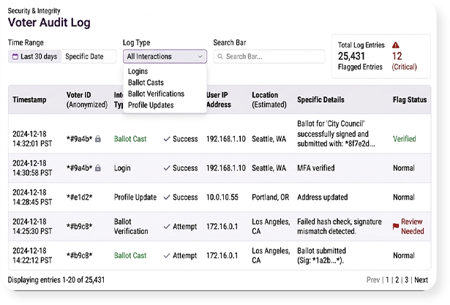This screenshot has width=450, height=305.
Task: Click the 2024-12-18 14:28:45 PST timestamp
Action: coord(32,197)
